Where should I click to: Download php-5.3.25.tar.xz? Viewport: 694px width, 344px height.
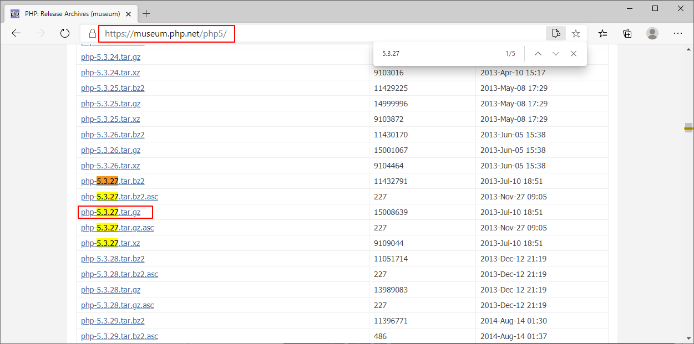[110, 119]
